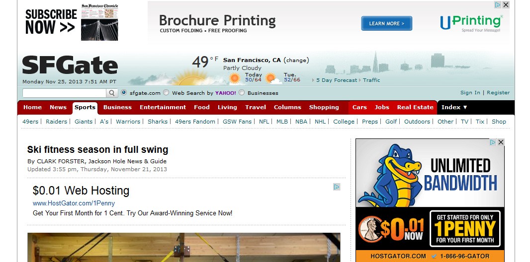Select the Sports tab
The height and width of the screenshot is (262, 530).
coord(85,108)
